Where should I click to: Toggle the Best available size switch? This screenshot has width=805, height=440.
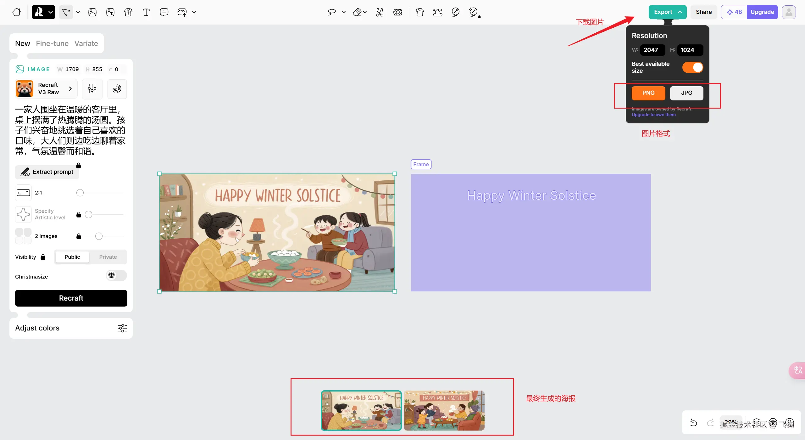pos(693,67)
